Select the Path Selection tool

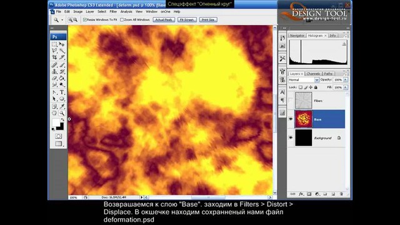tap(54, 99)
